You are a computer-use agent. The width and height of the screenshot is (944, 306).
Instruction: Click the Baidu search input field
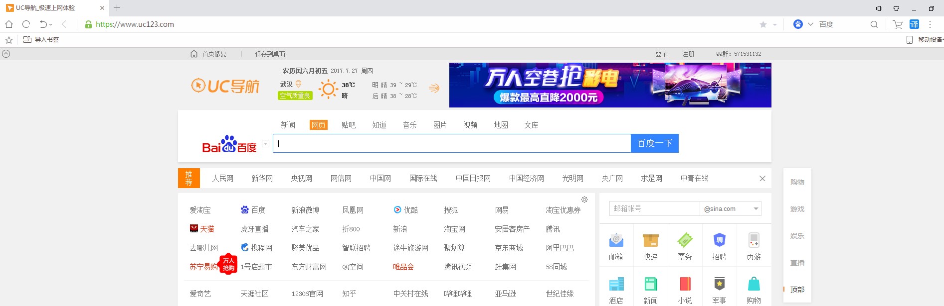click(452, 143)
